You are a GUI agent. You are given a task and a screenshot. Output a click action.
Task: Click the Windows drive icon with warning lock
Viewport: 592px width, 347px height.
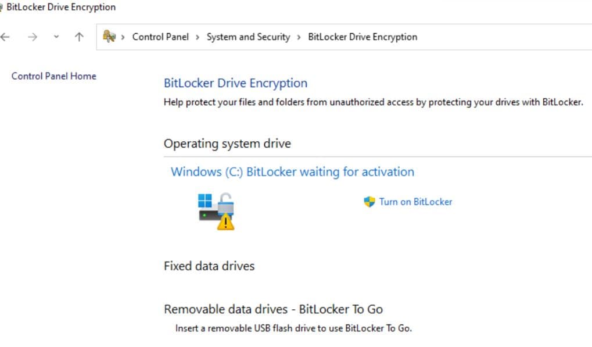point(216,211)
